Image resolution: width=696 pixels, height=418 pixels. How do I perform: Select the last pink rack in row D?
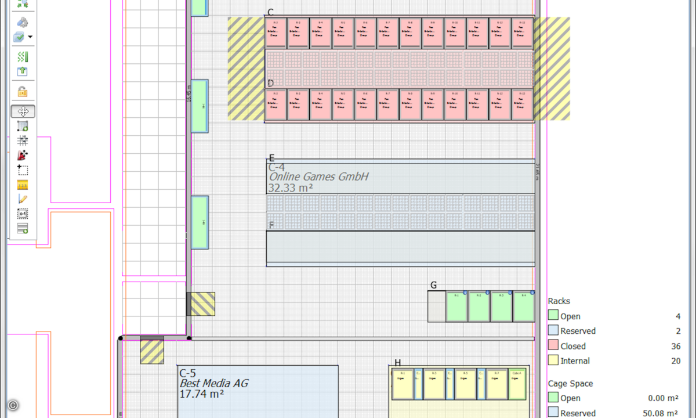click(x=522, y=105)
